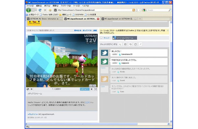Open the Google search engine selector

(x=144, y=10)
